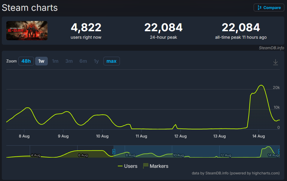287x181 pixels.
Task: Click the 10 Aug x-axis label
Action: click(x=102, y=136)
